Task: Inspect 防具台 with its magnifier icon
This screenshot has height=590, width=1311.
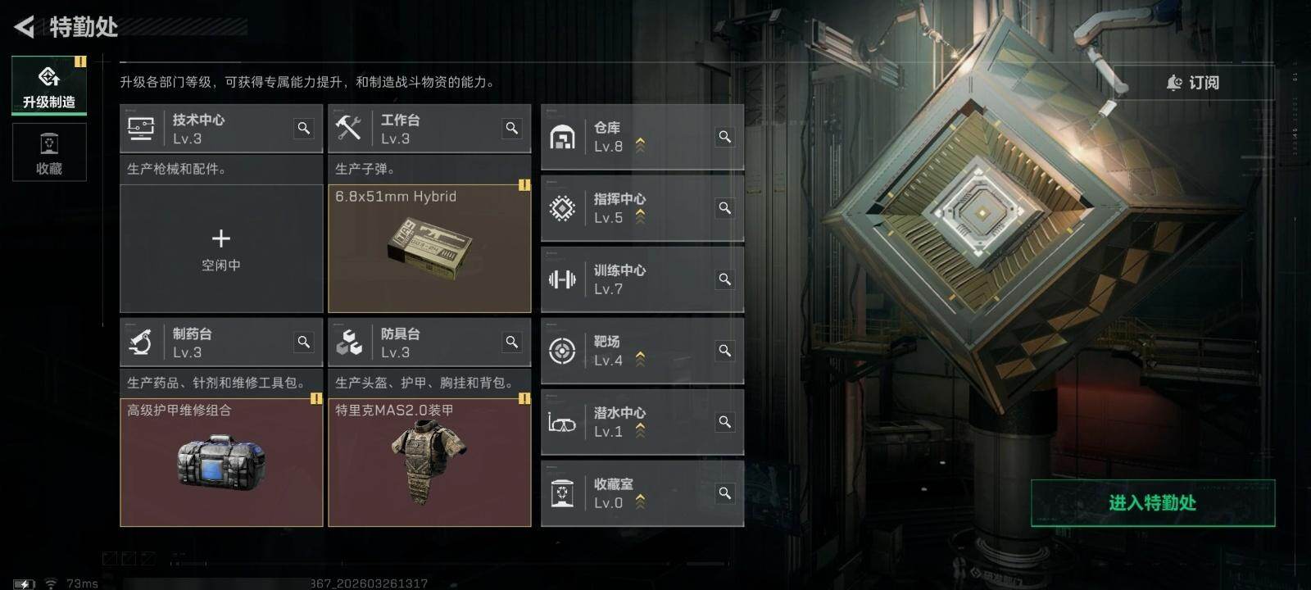Action: point(512,343)
